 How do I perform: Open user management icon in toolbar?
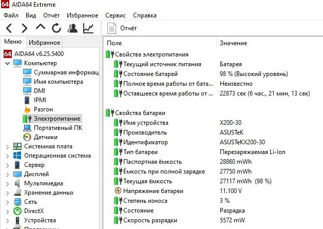[72, 28]
